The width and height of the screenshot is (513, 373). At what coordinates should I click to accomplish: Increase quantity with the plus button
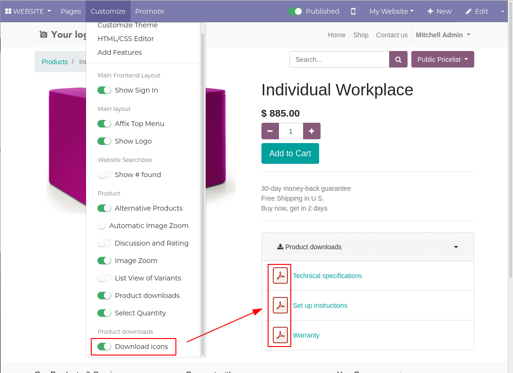[312, 131]
